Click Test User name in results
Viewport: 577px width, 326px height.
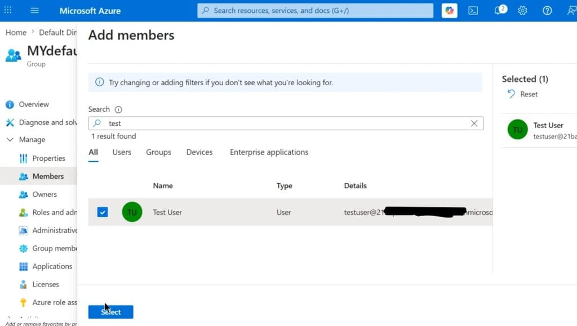(x=167, y=212)
